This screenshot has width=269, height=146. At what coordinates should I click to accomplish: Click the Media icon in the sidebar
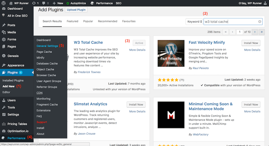coord(4,32)
